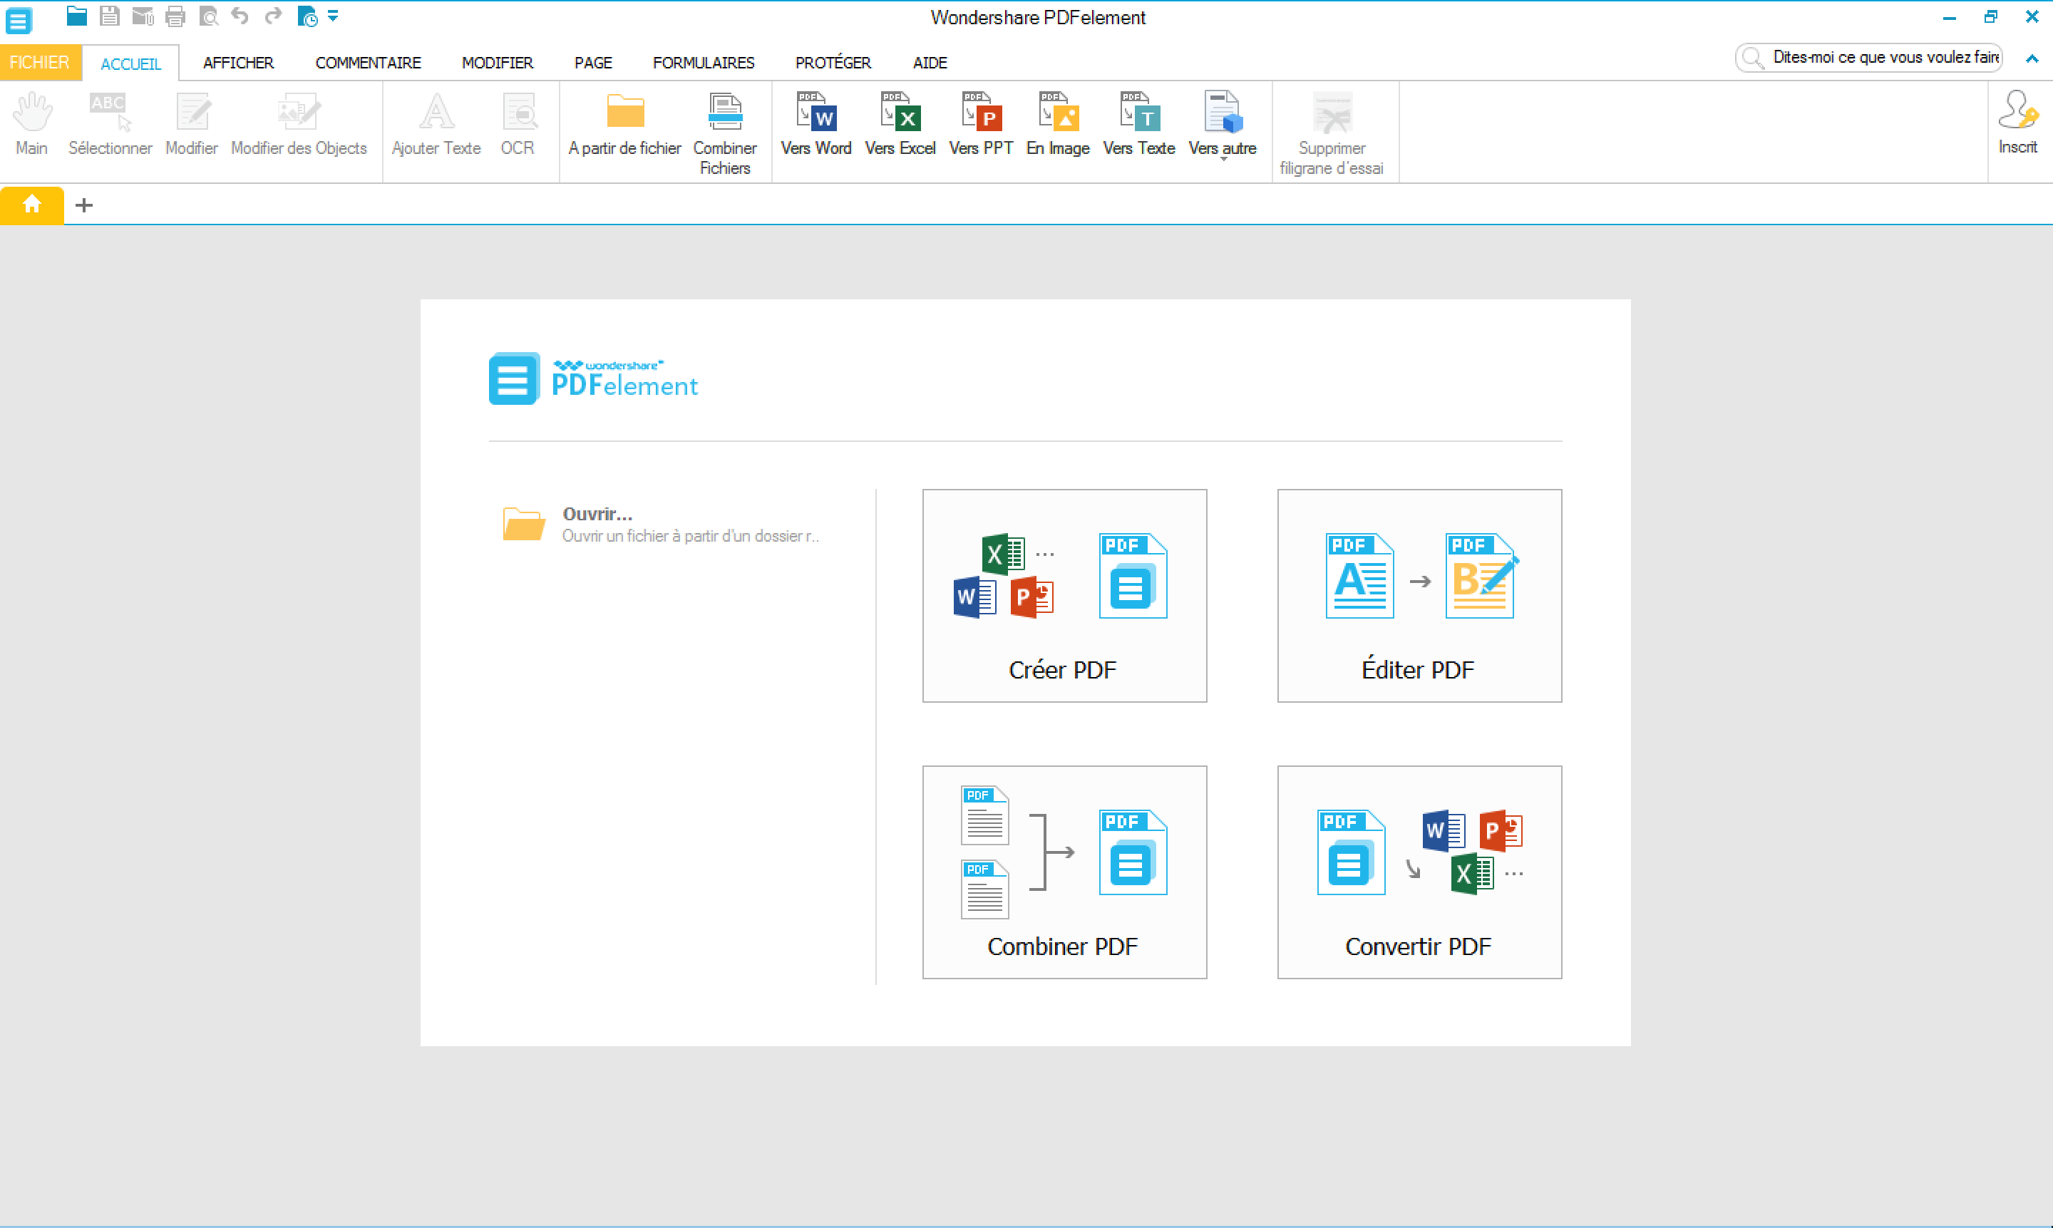
Task: Click the 'Dites-moi ce que vous voulez faire' search box
Action: pyautogui.click(x=1868, y=58)
